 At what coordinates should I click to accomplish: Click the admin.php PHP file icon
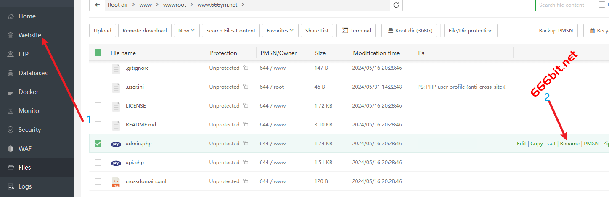click(x=116, y=144)
